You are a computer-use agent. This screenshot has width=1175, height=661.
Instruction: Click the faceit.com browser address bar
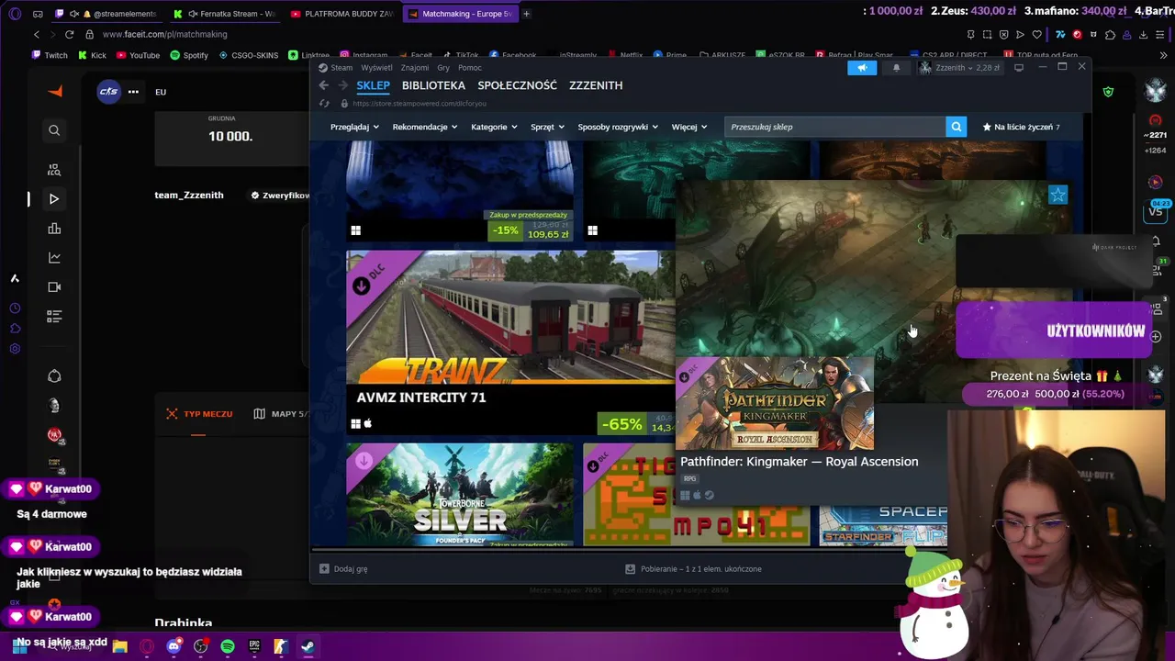tap(164, 35)
